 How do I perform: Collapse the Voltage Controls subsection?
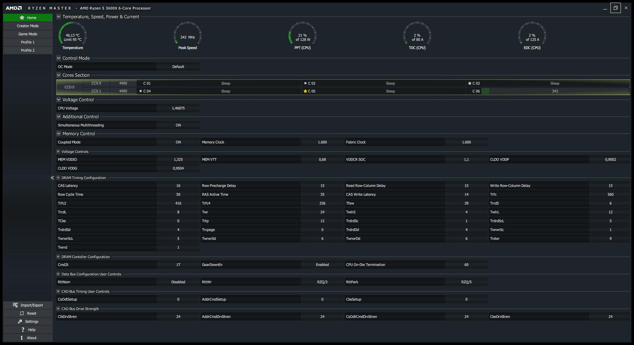click(x=58, y=152)
